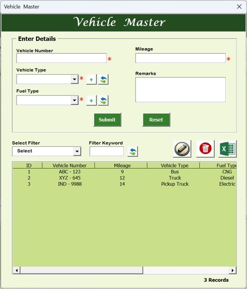The image size is (247, 289).
Task: Refresh the Vehicle Type list
Action: 103,79
